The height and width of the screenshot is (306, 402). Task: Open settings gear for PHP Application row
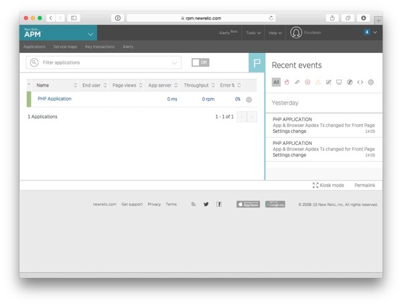(x=249, y=99)
